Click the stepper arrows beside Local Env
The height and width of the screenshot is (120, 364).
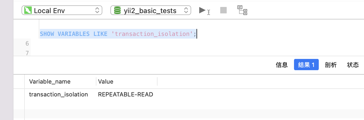click(x=97, y=10)
